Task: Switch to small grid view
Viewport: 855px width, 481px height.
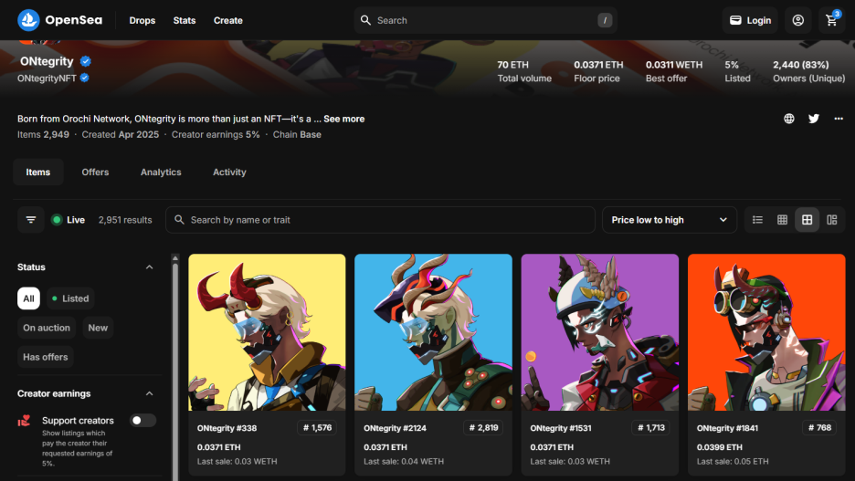Action: (x=783, y=220)
